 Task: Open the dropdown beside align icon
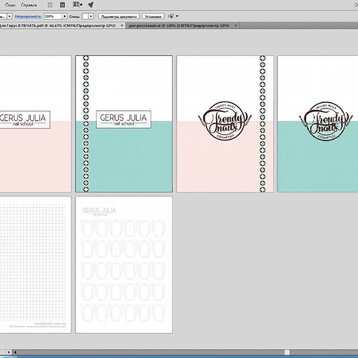point(177,16)
